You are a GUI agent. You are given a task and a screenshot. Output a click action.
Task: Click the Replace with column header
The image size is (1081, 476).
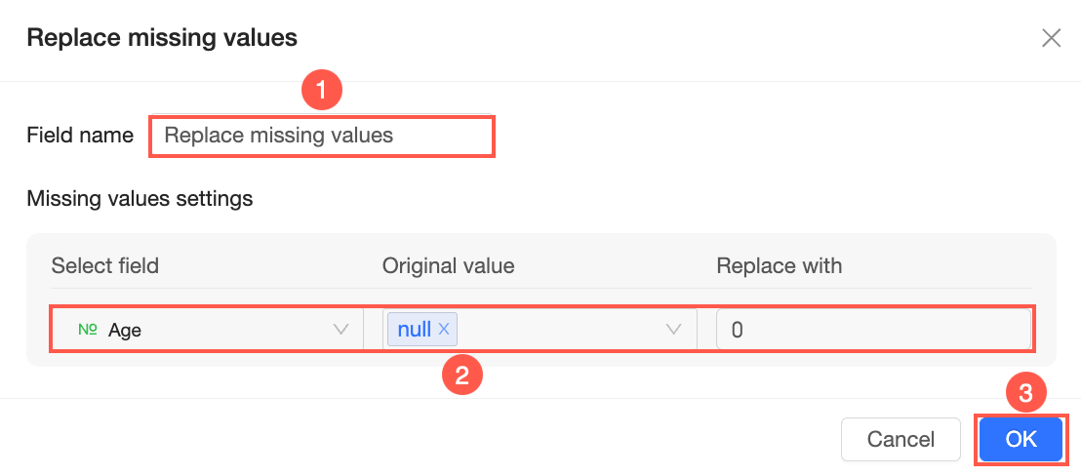tap(779, 265)
